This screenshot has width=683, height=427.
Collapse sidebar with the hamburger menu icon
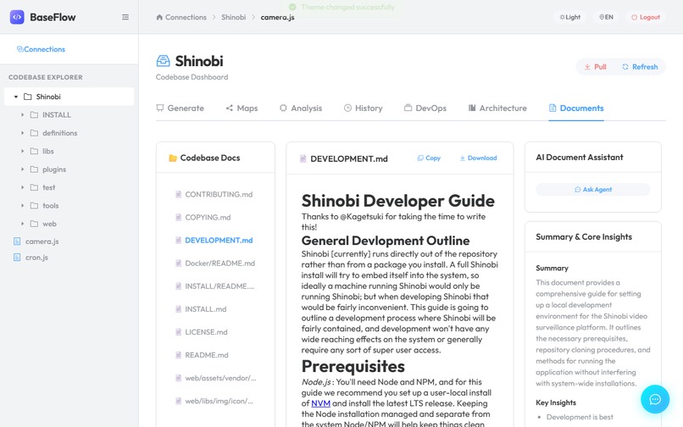[125, 17]
